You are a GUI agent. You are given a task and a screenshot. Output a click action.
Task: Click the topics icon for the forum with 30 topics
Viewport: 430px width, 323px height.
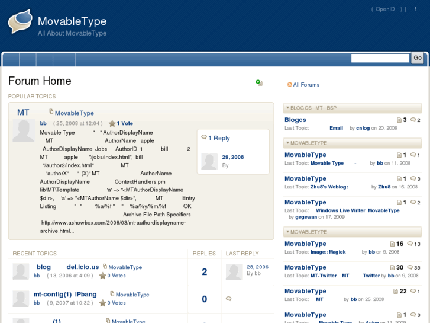392,267
